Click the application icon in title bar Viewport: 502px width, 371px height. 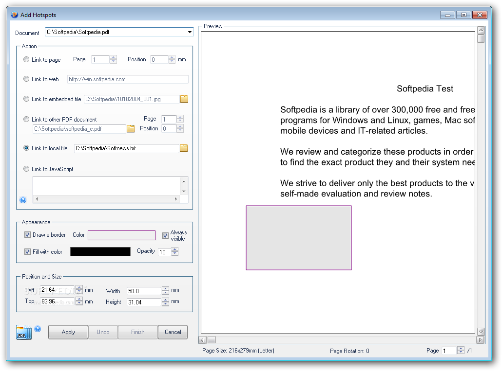point(15,15)
